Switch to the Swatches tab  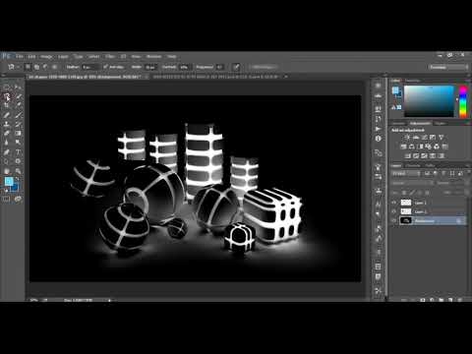[413, 81]
